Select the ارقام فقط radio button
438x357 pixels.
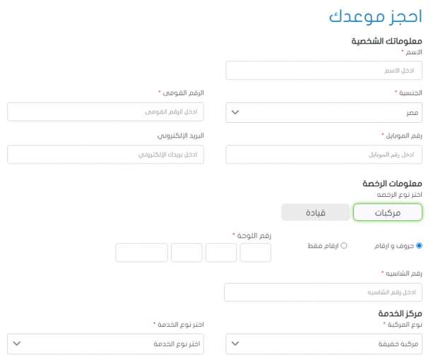pos(344,246)
